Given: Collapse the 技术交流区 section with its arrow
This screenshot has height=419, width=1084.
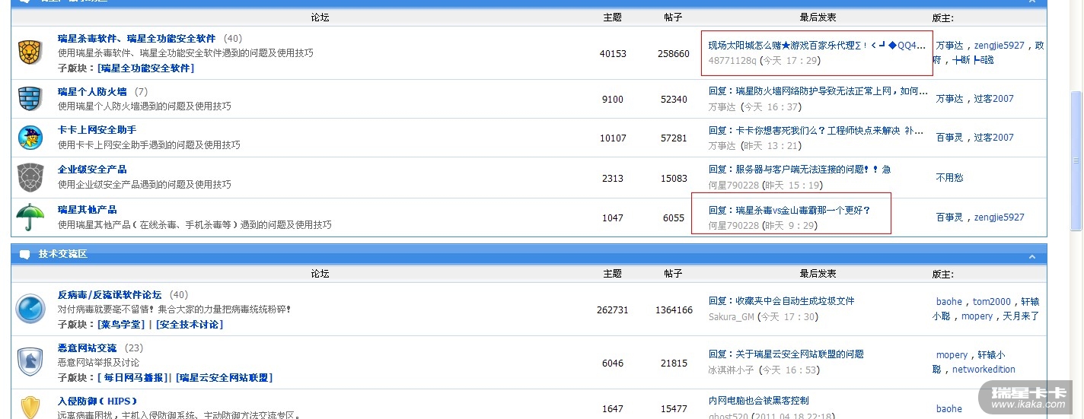Looking at the screenshot, I should click(x=1032, y=256).
